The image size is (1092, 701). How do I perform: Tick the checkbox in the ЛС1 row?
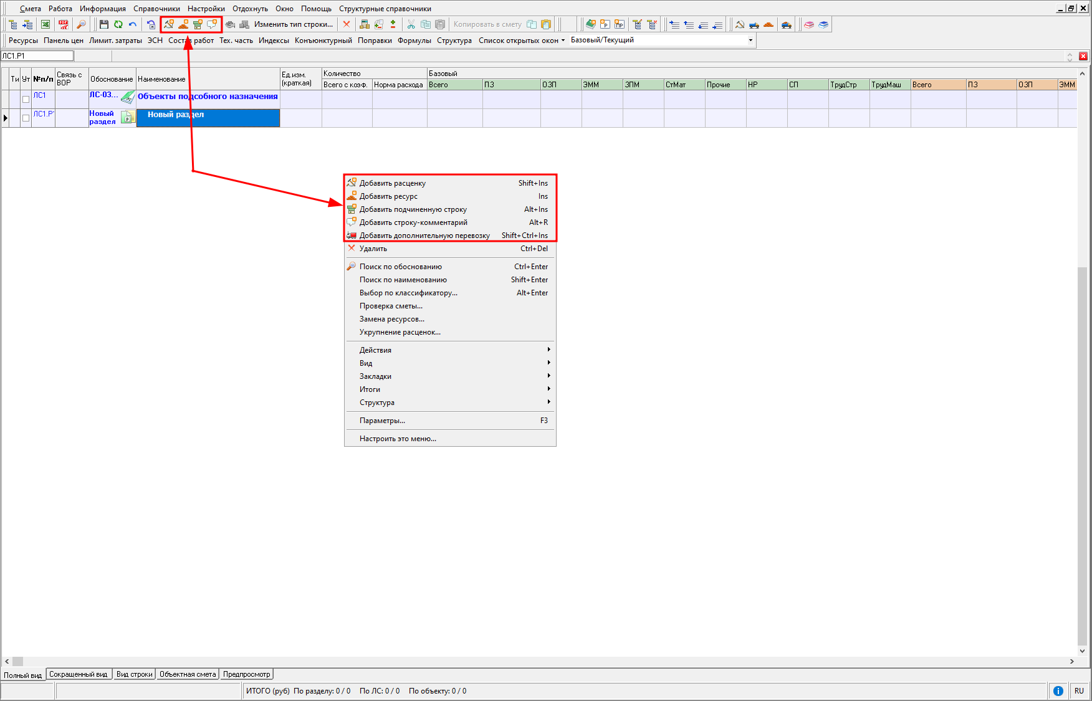point(26,99)
